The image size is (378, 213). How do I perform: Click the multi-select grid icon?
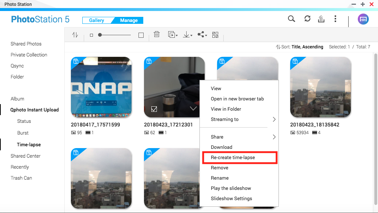(x=215, y=35)
